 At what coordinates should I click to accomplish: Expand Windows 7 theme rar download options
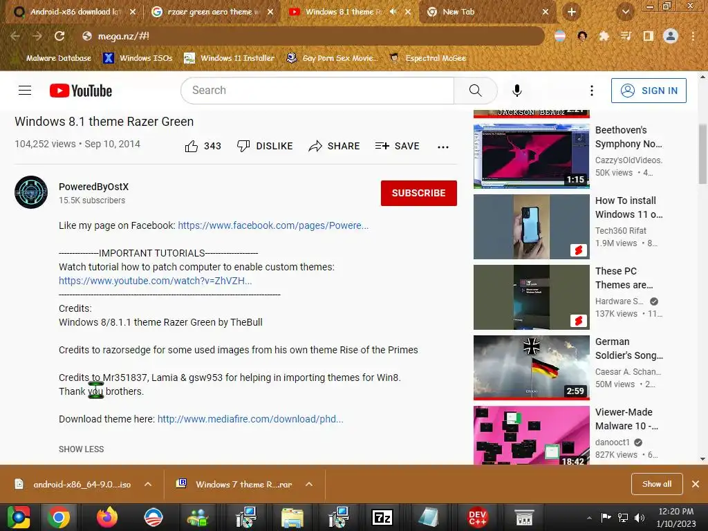(309, 484)
